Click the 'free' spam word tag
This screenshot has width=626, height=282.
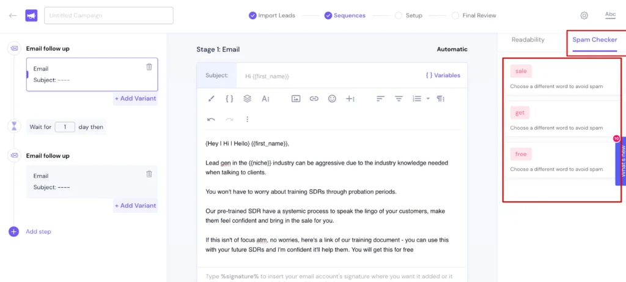[x=521, y=154]
